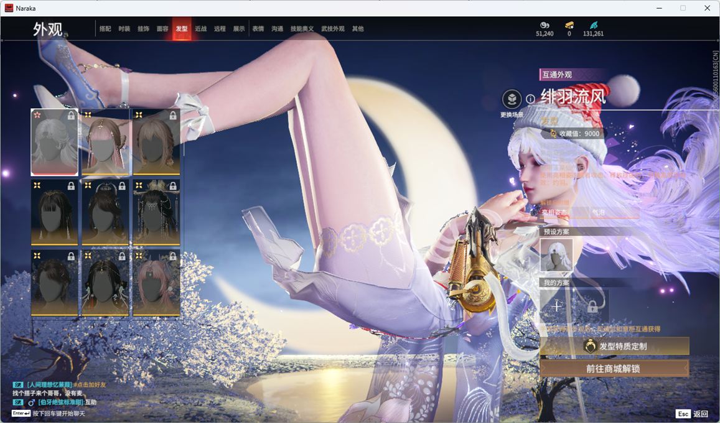
Task: Click the teal feather currency icon showing 131,261
Action: point(593,25)
